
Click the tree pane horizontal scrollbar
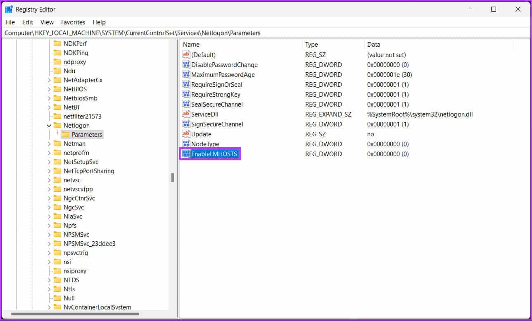click(75, 314)
